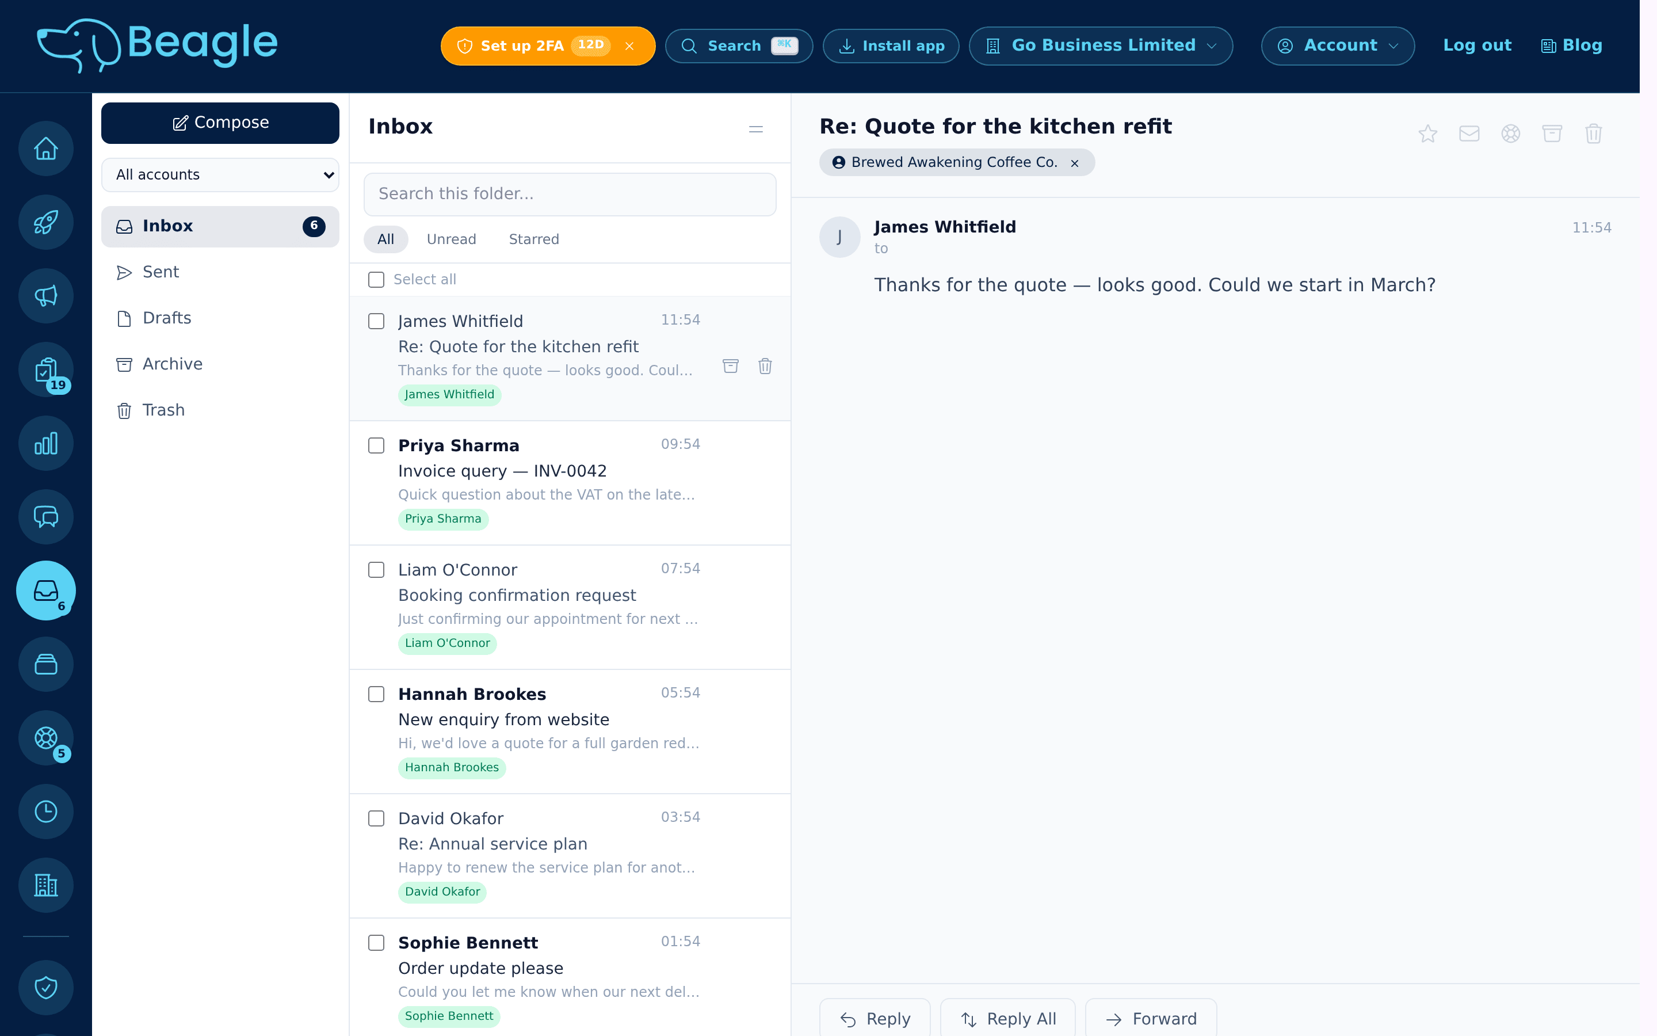Viewport: 1657px width, 1036px height.
Task: Expand the Account dropdown
Action: [x=1338, y=46]
